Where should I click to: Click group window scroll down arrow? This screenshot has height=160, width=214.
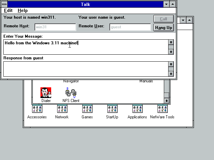(167, 101)
